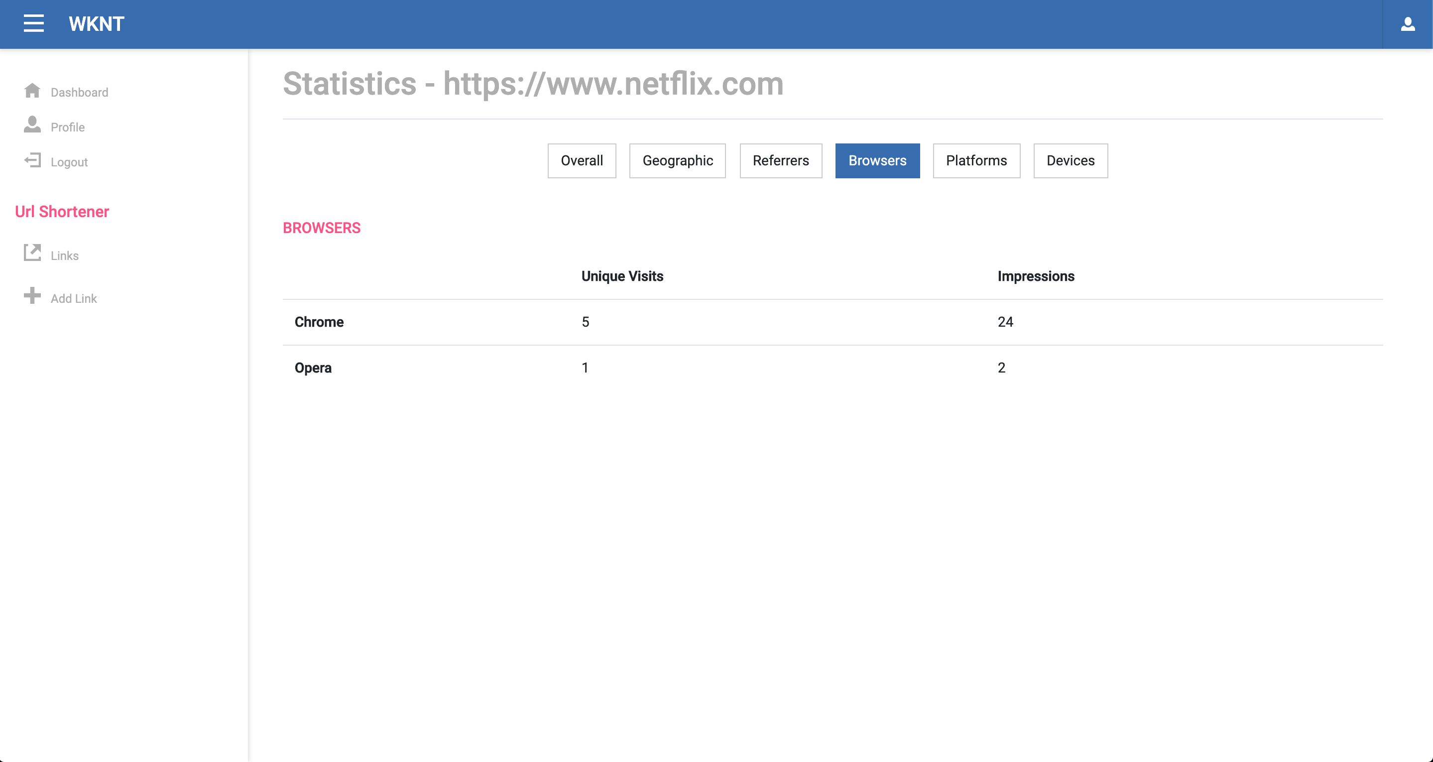Click the Profile person icon
The width and height of the screenshot is (1433, 762).
tap(32, 125)
